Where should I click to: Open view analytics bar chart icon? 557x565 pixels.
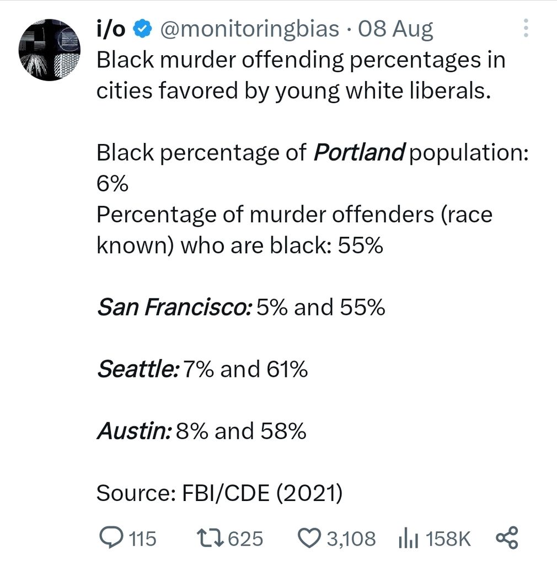click(406, 538)
